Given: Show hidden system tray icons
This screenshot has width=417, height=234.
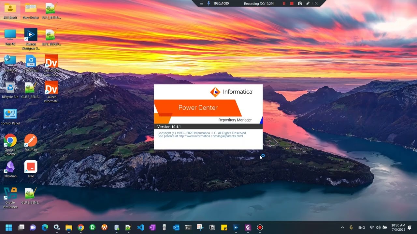Looking at the screenshot, I should [x=342, y=227].
